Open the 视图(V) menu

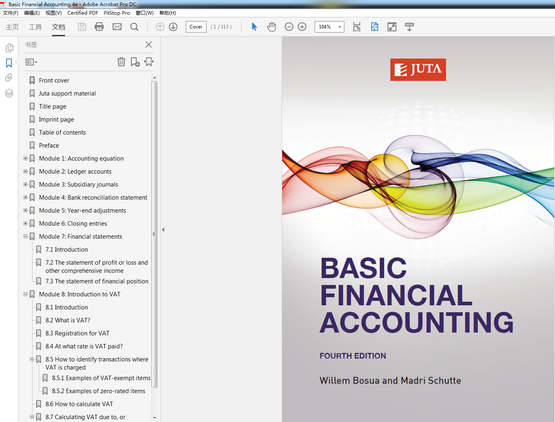53,13
